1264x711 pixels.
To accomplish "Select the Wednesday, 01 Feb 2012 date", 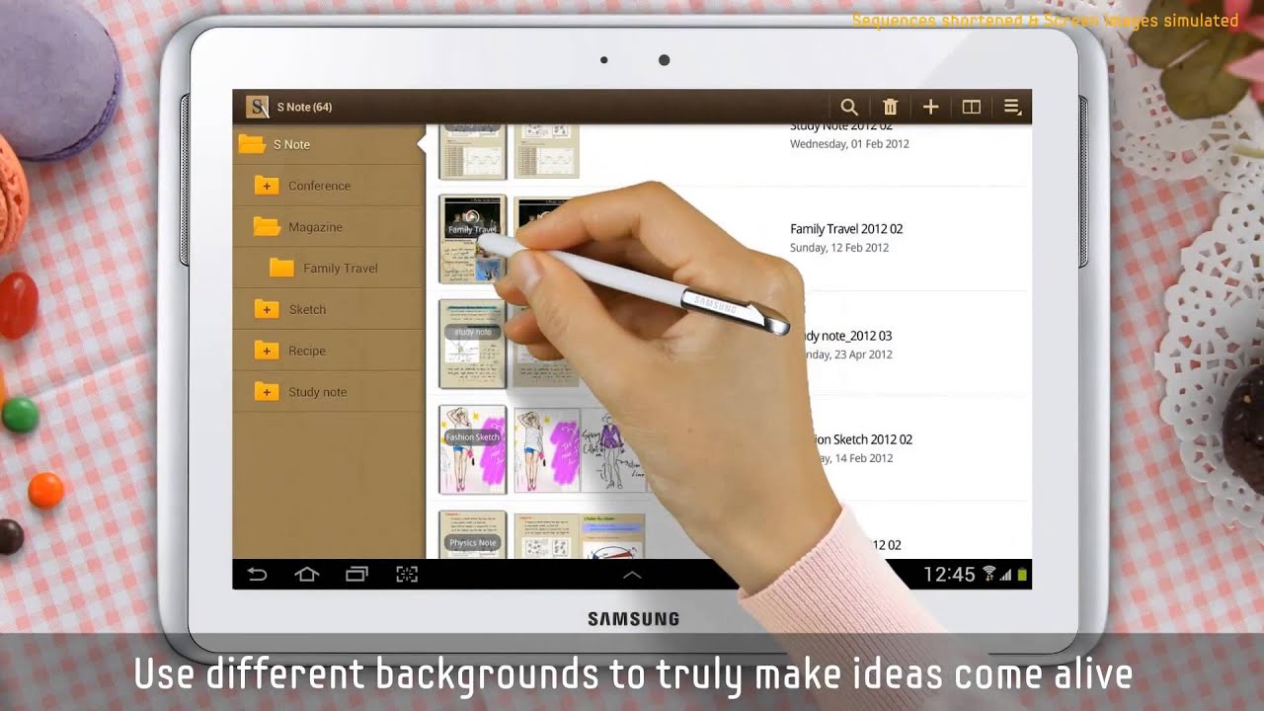I will (849, 143).
